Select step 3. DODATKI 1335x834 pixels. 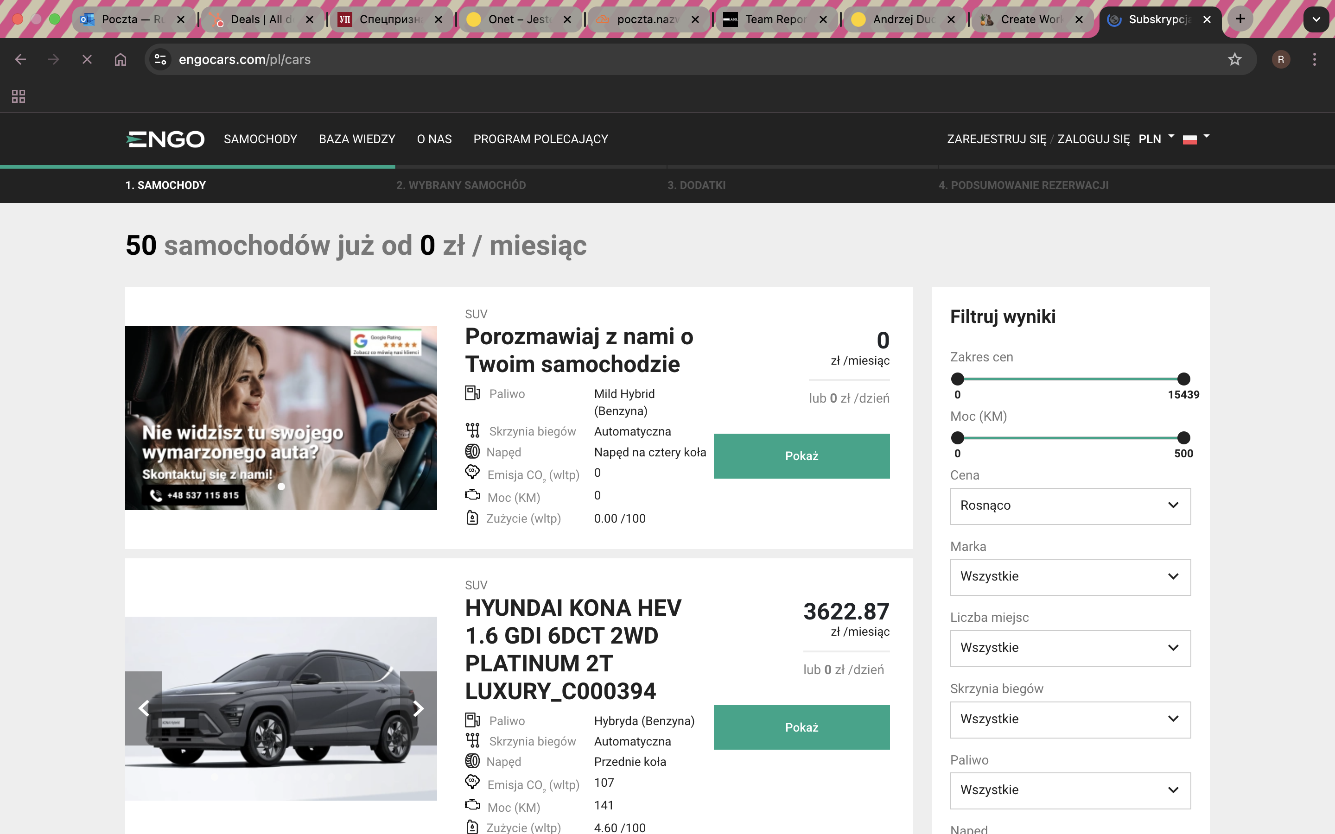point(697,185)
